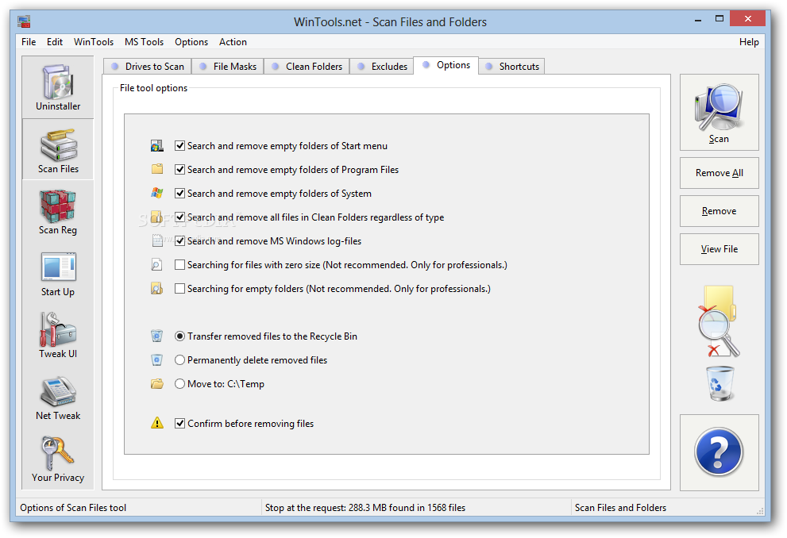787x538 pixels.
Task: Select Permanently delete removed files
Action: 179,360
